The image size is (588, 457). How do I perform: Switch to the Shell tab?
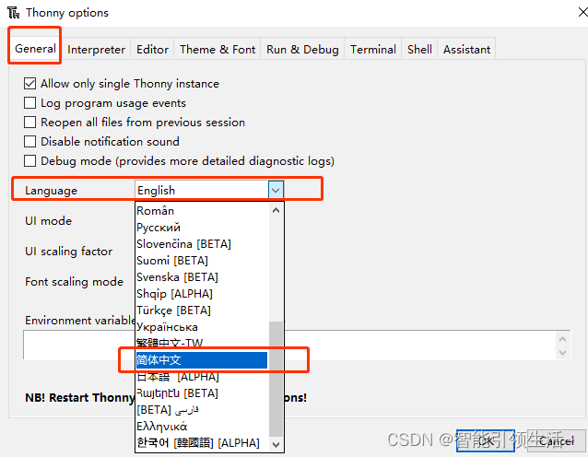419,49
